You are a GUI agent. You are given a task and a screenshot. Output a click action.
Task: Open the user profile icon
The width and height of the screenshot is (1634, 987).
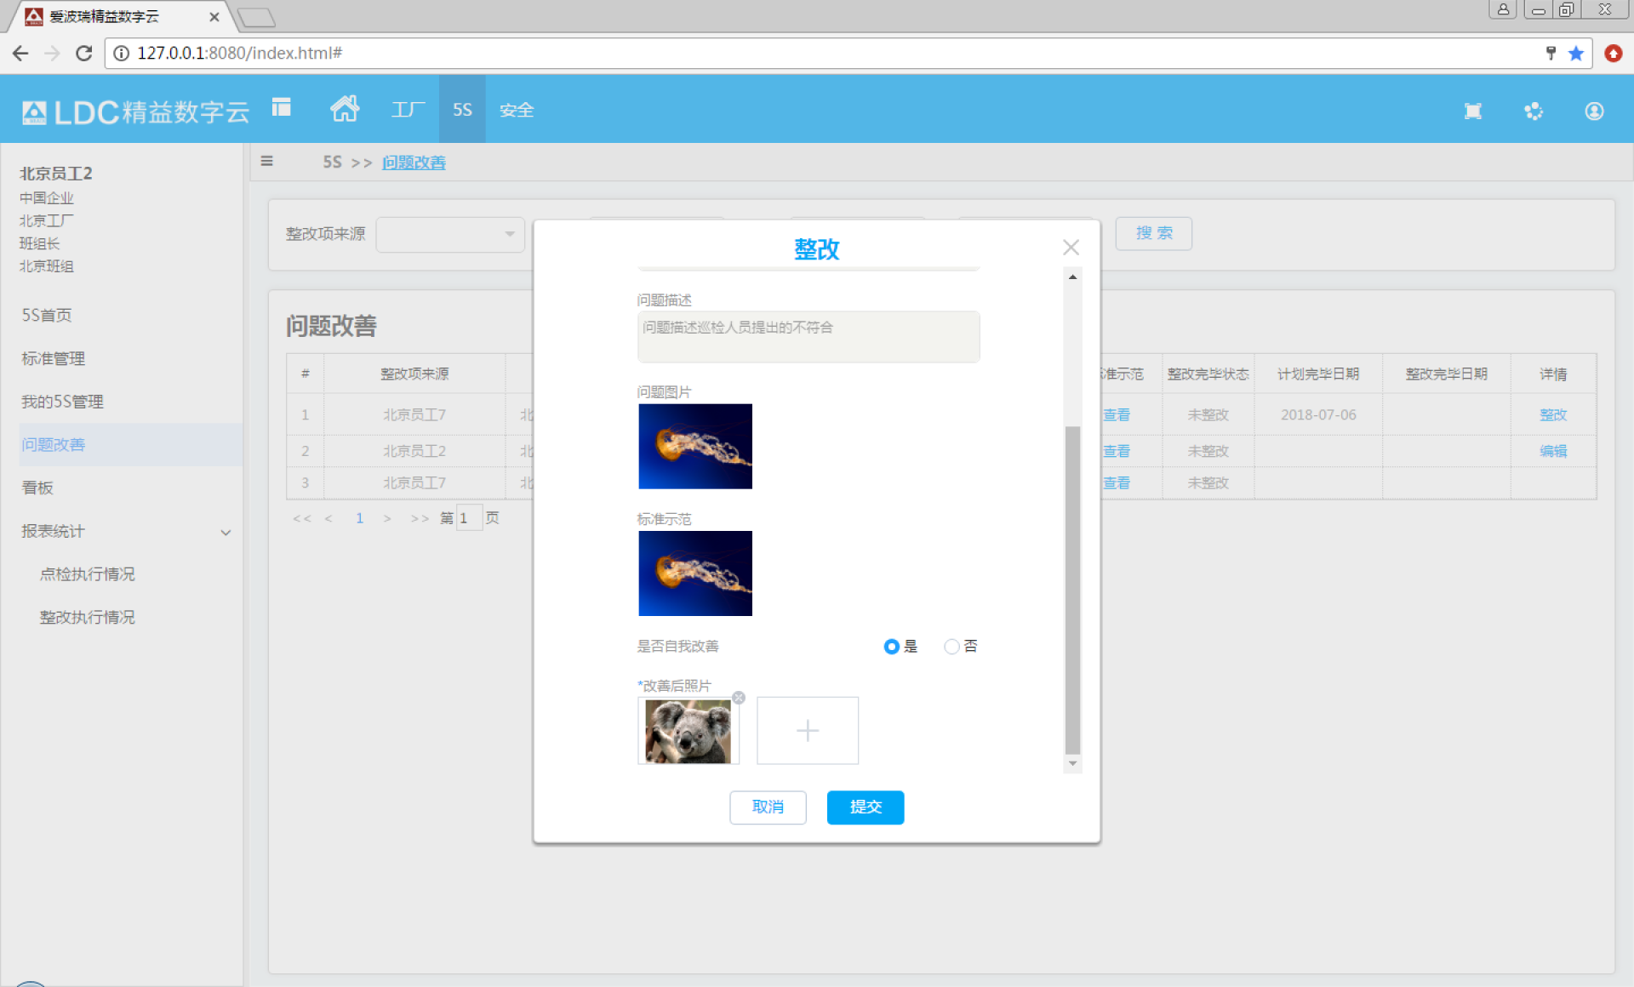pyautogui.click(x=1594, y=111)
